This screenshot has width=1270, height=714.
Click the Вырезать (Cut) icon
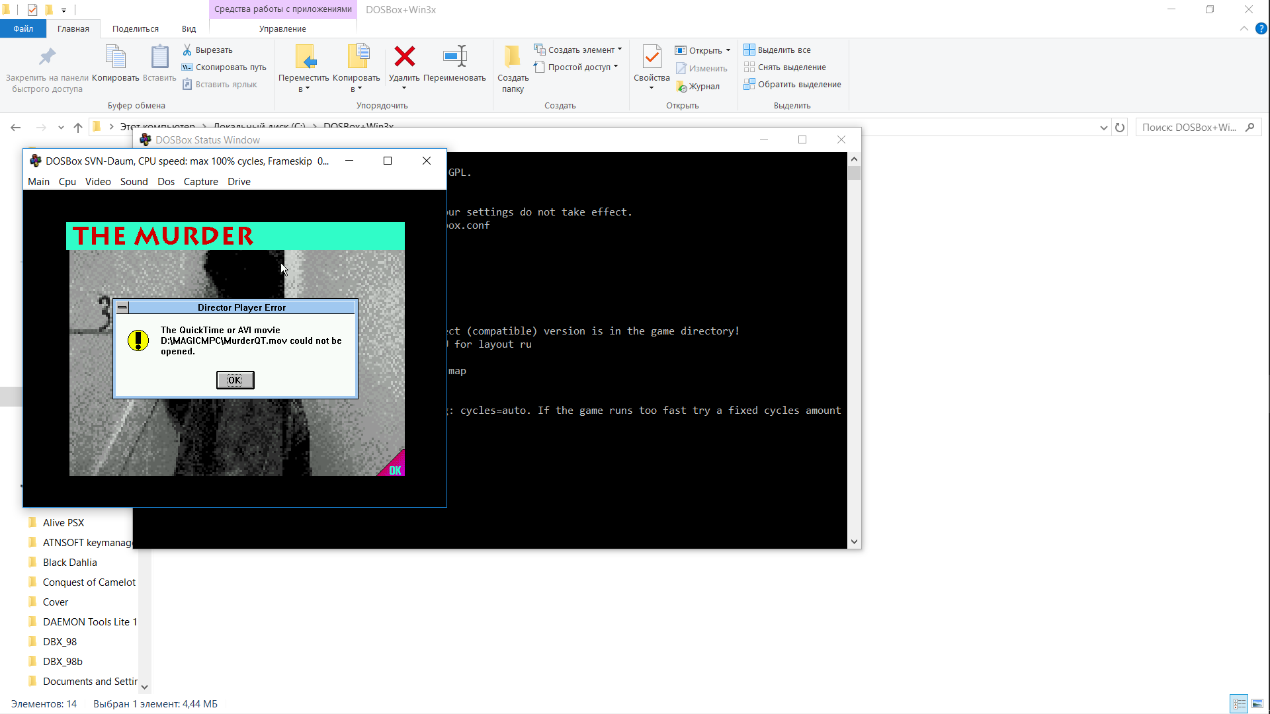tap(187, 50)
